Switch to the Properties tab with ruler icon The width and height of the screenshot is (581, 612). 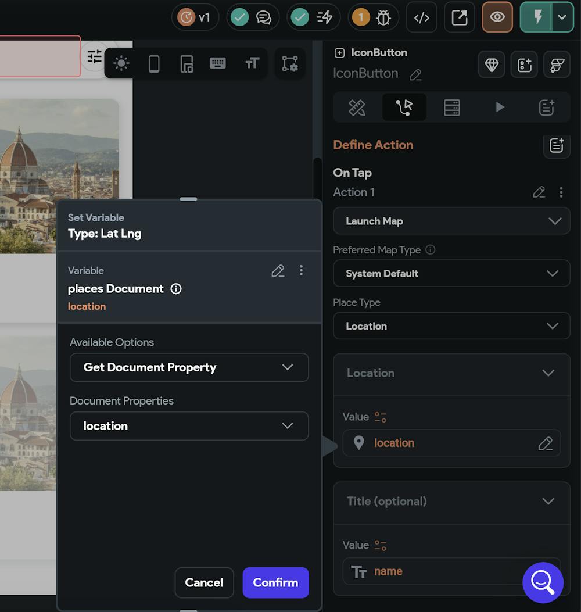[x=357, y=108]
